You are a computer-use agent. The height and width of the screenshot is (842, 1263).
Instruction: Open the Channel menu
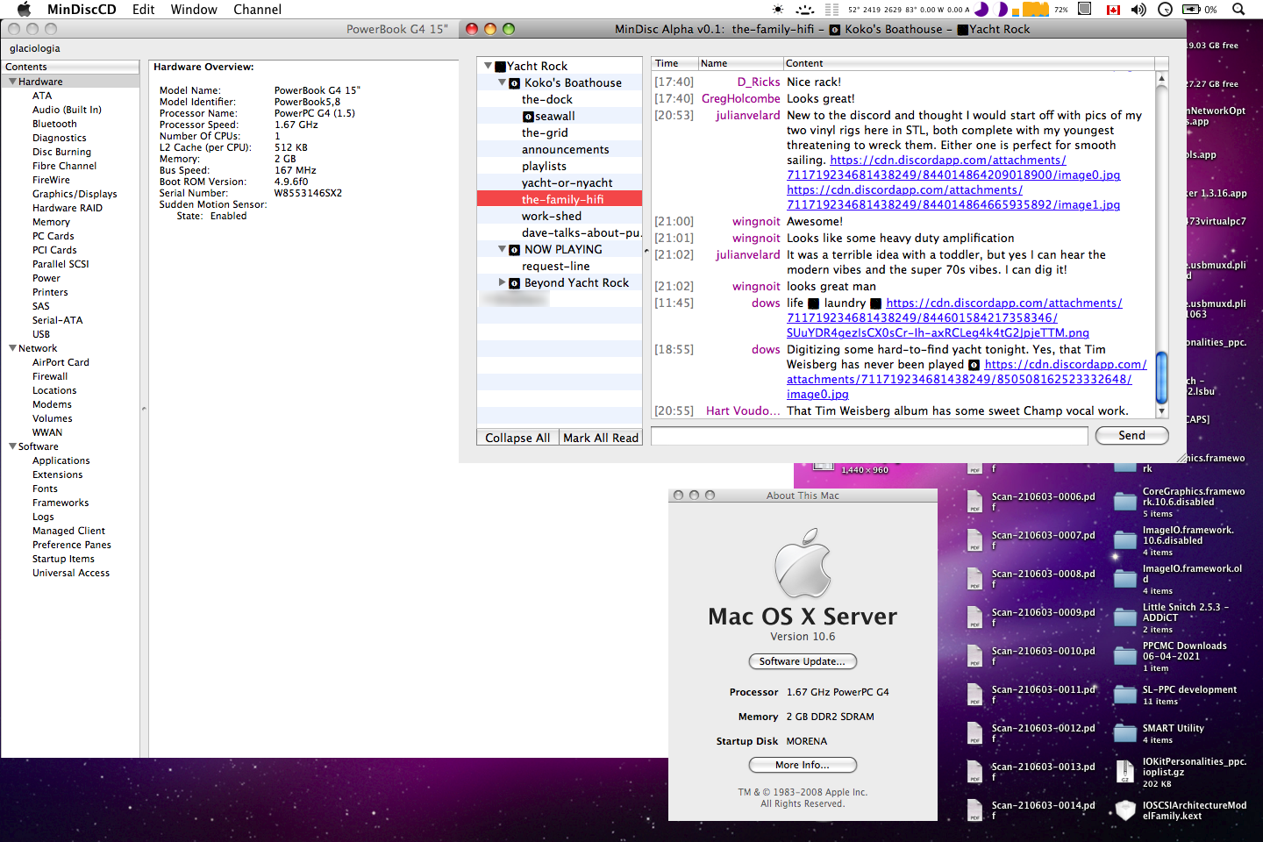tap(257, 9)
